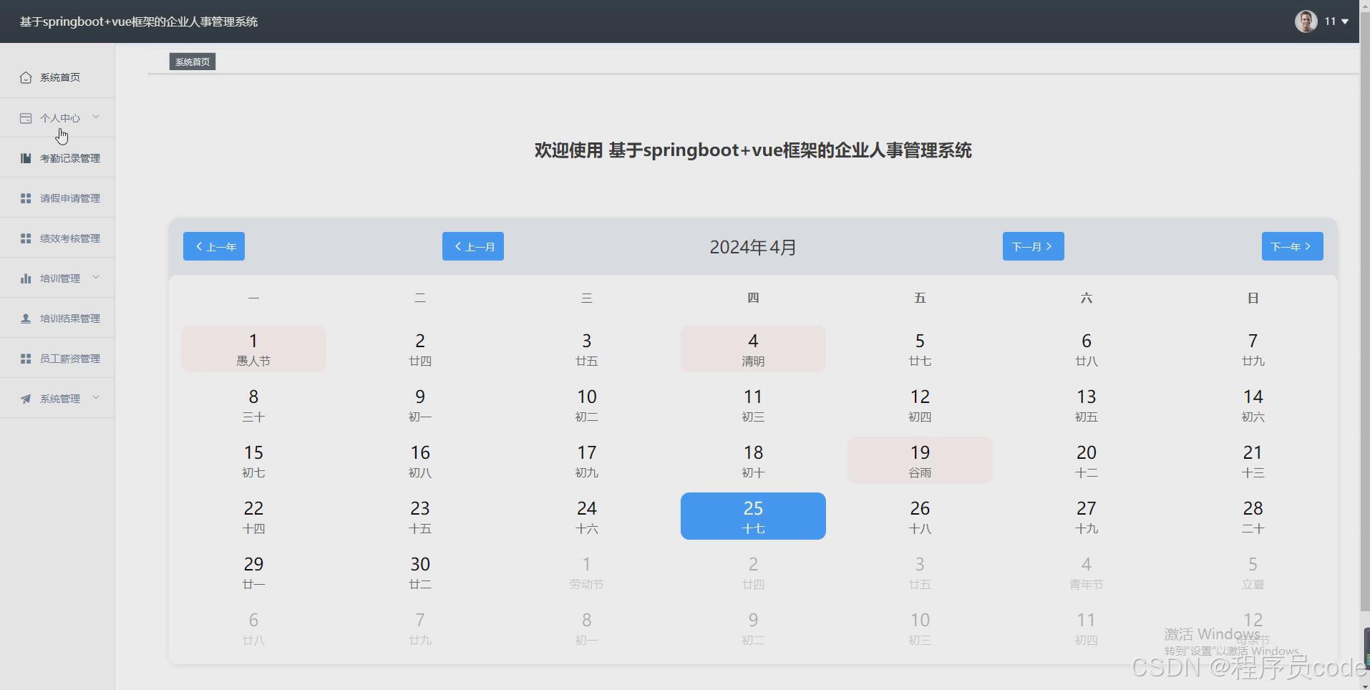Expand the 培训管理 submenu arrow
Image resolution: width=1370 pixels, height=690 pixels.
pos(97,277)
